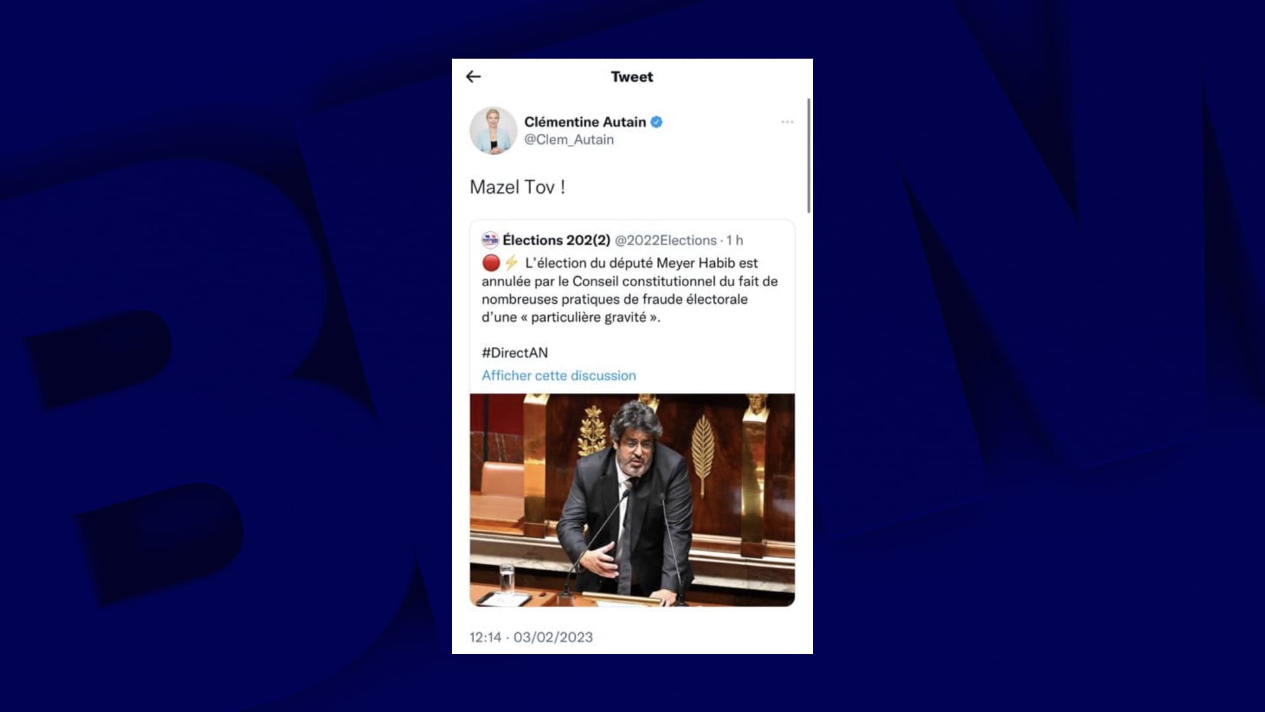Open the quoted tweet body text
The width and height of the screenshot is (1265, 712).
630,290
